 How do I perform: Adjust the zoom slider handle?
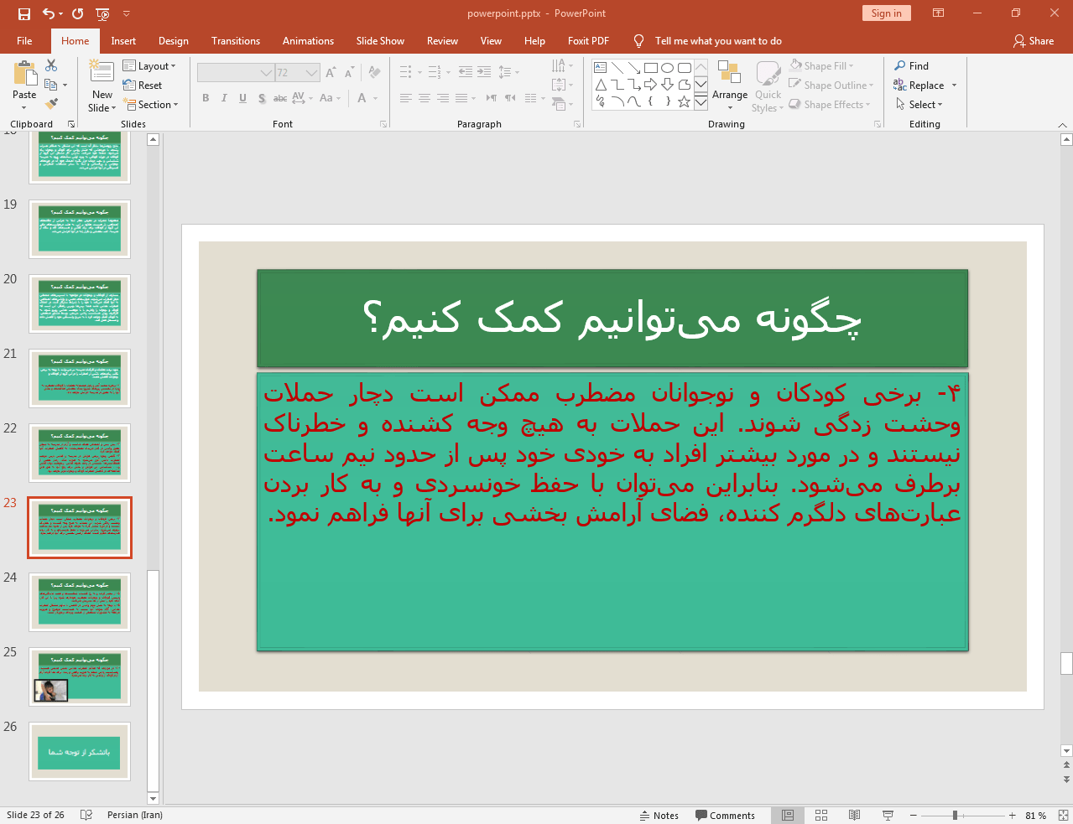coord(955,815)
